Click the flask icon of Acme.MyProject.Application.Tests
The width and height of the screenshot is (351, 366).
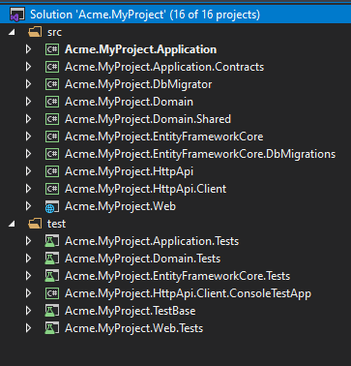click(52, 241)
